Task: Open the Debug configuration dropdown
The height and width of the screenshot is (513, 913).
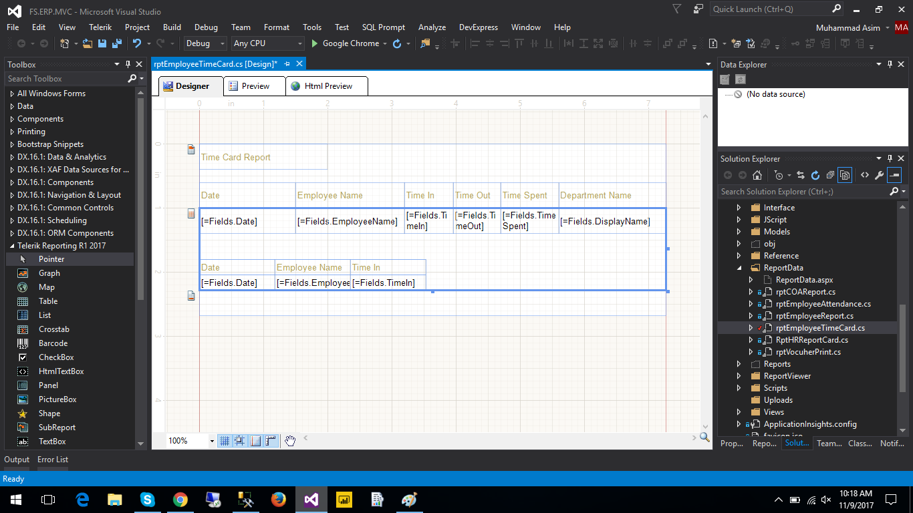Action: click(x=206, y=43)
